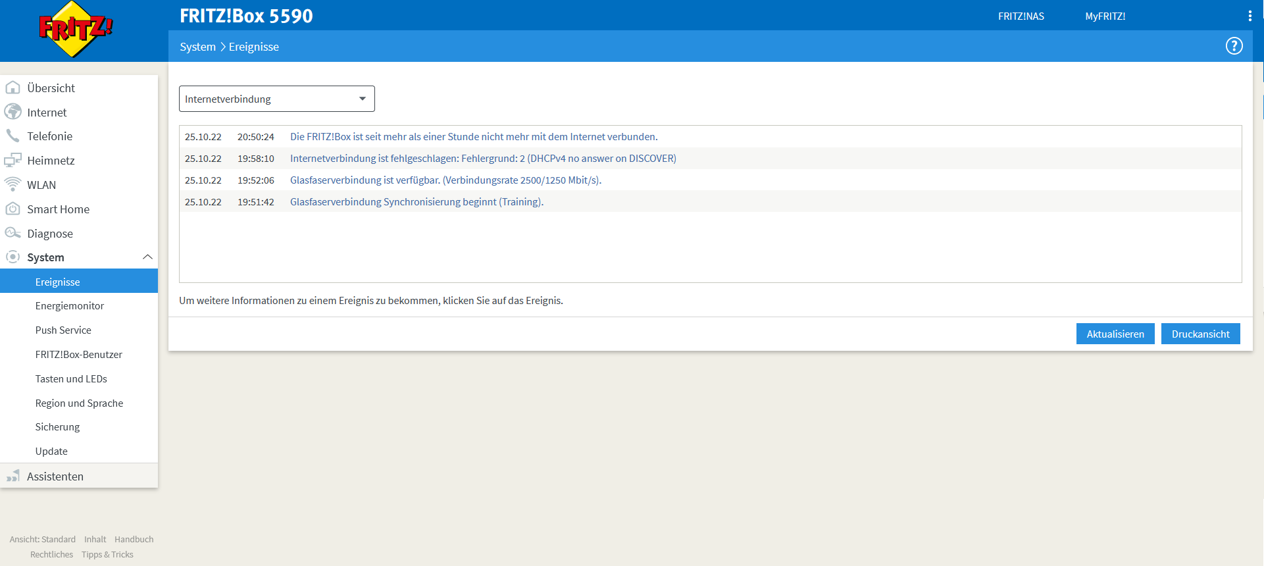The image size is (1264, 566).
Task: Click the FRITZ! logo
Action: point(76,30)
